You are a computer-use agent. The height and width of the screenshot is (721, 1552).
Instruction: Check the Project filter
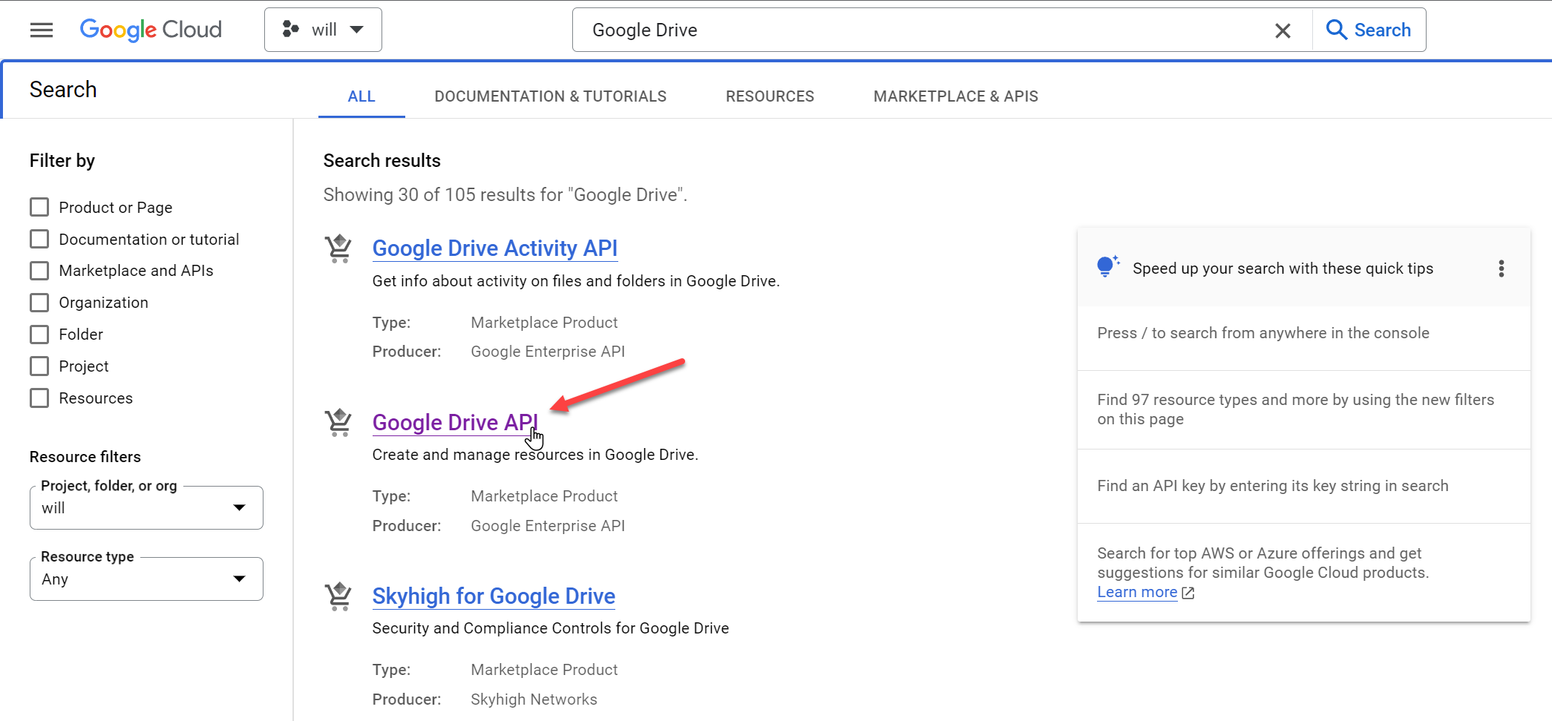click(x=39, y=366)
